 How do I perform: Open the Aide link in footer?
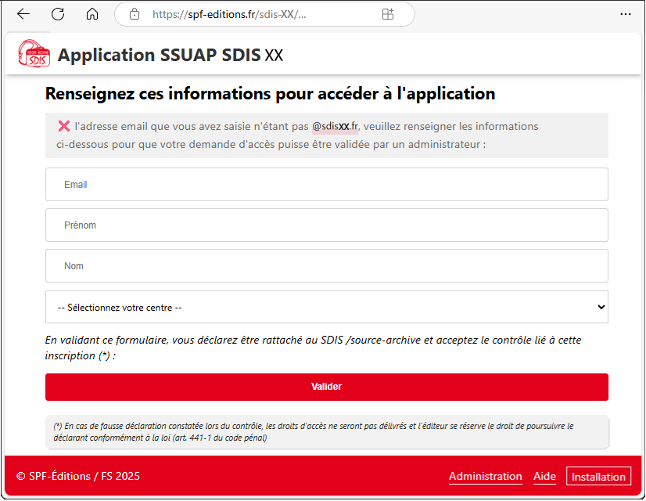coord(544,476)
